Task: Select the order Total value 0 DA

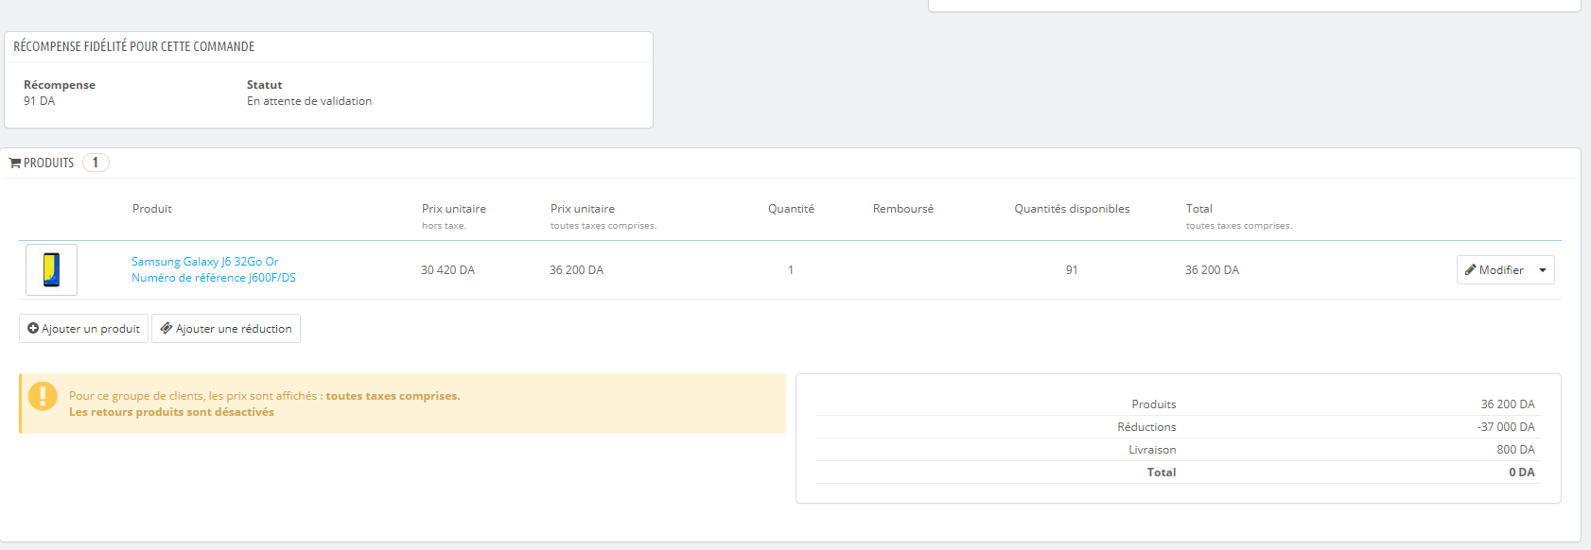Action: click(x=1522, y=473)
